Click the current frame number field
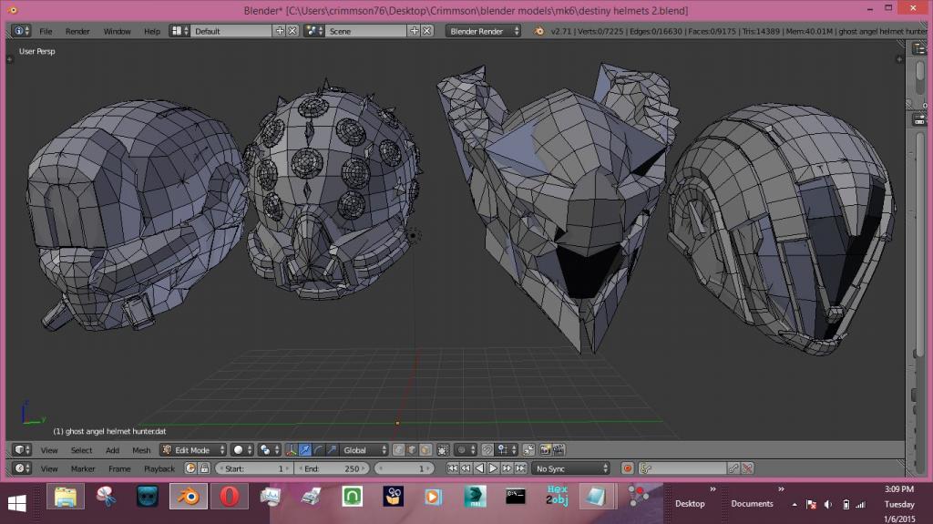This screenshot has height=524, width=933. pos(404,468)
